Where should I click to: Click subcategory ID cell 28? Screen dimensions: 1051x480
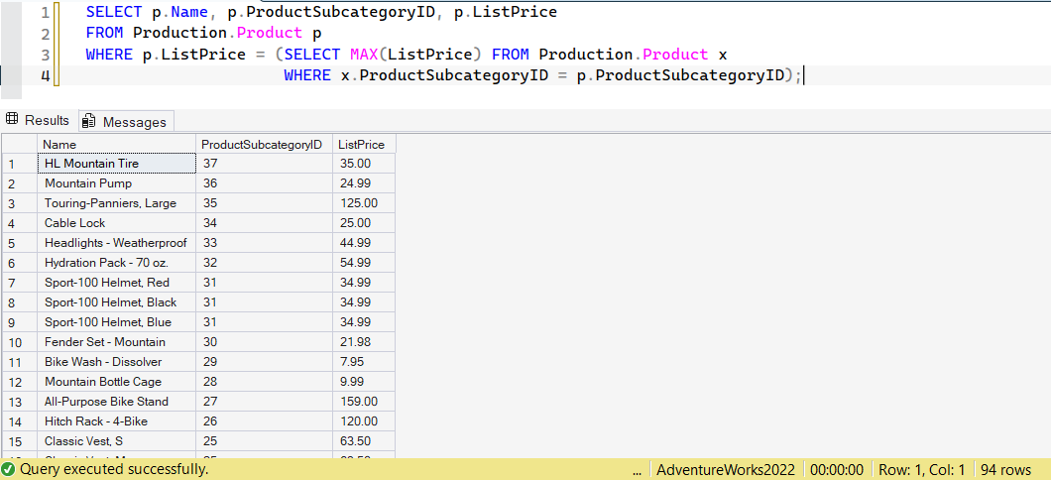(x=264, y=382)
